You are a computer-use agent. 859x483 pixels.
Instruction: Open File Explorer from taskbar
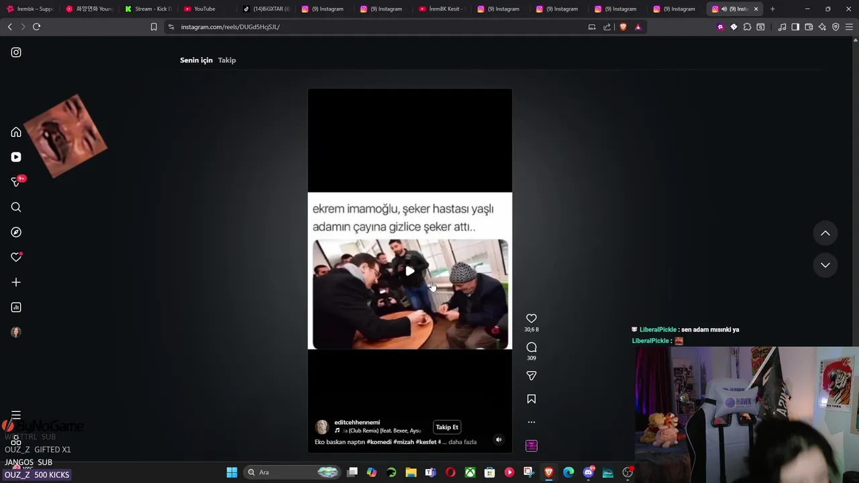pyautogui.click(x=411, y=472)
